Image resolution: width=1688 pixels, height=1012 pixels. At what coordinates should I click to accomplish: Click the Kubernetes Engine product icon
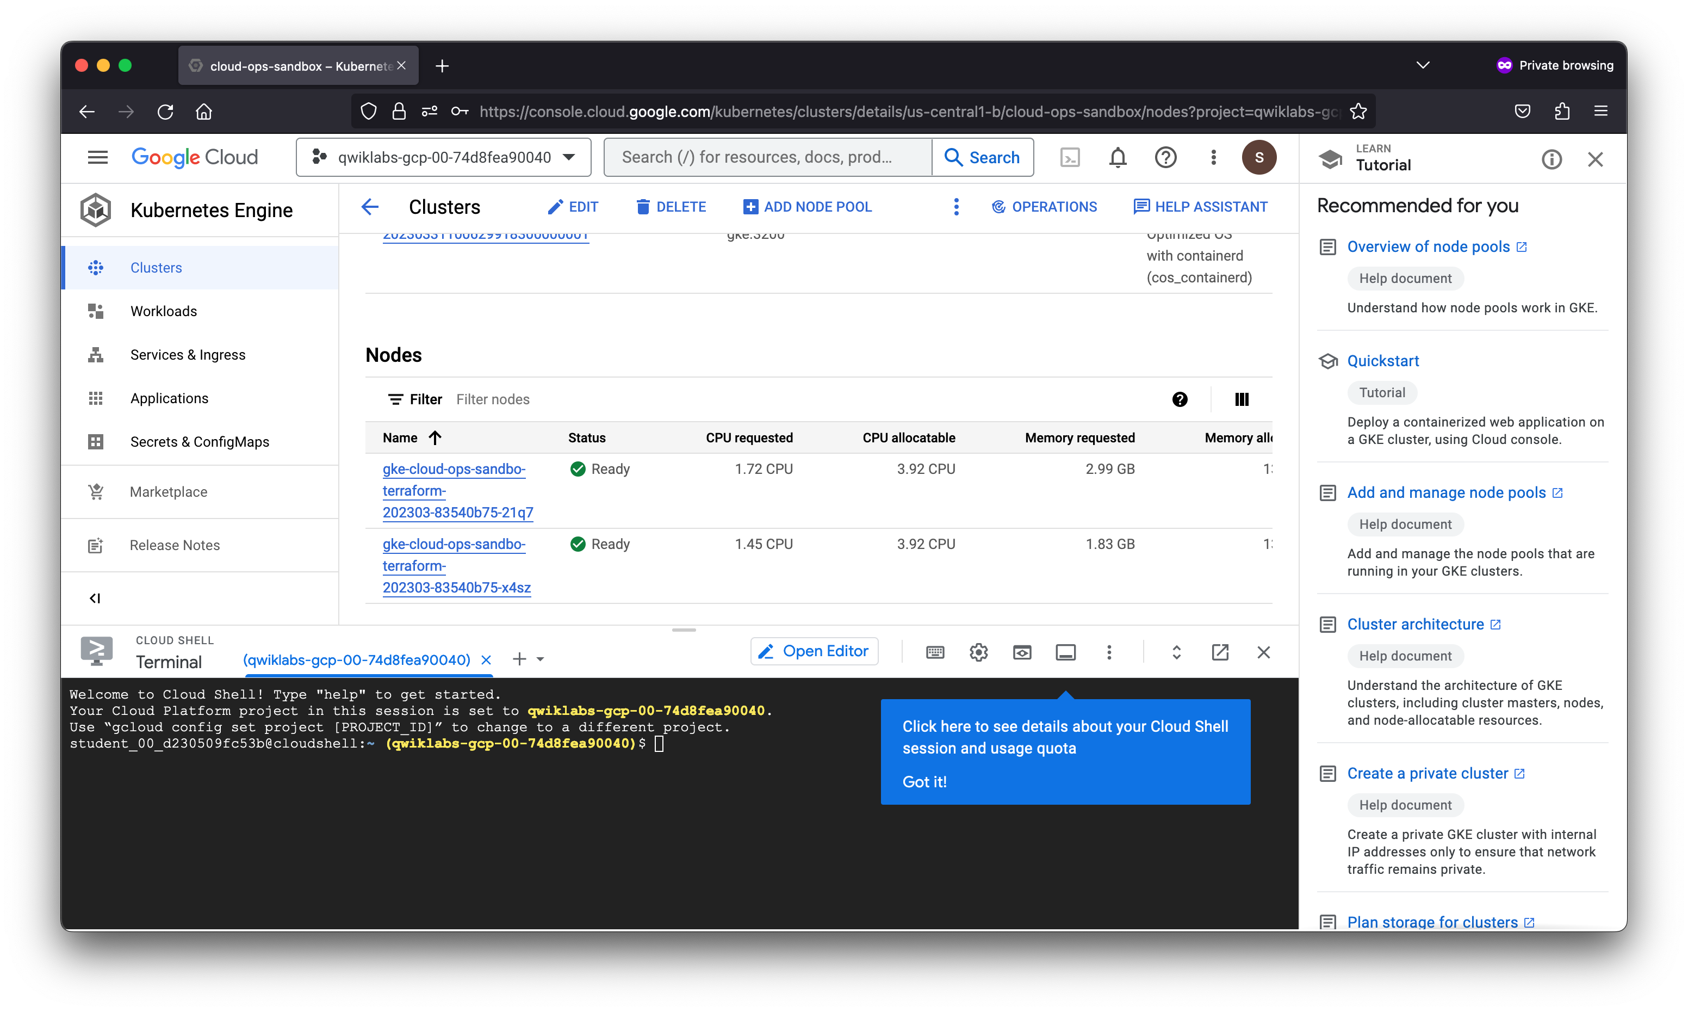coord(95,210)
